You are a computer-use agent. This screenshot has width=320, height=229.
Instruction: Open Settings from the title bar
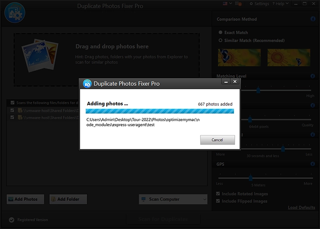click(x=259, y=4)
